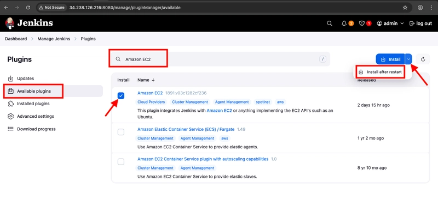Uncheck the Amazon EC2 plugin checkbox
Screen dimensions: 438x205
[x=121, y=96]
